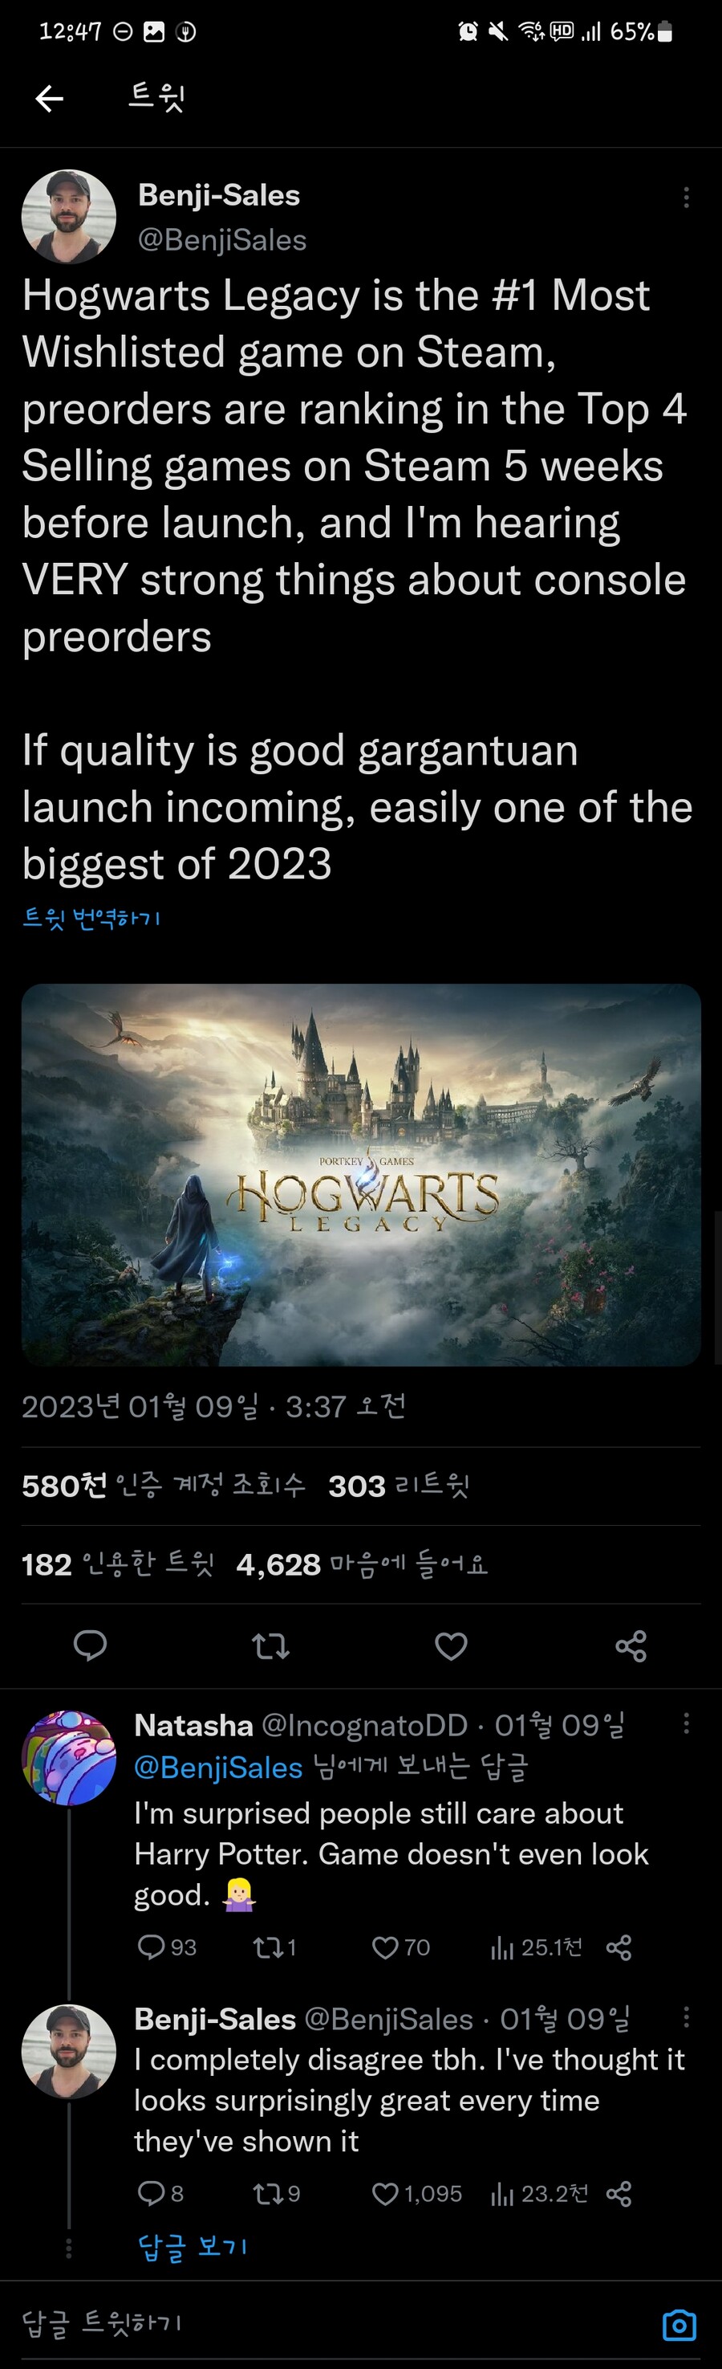Image resolution: width=722 pixels, height=2369 pixels.
Task: Tap the back arrow in header
Action: pyautogui.click(x=50, y=97)
